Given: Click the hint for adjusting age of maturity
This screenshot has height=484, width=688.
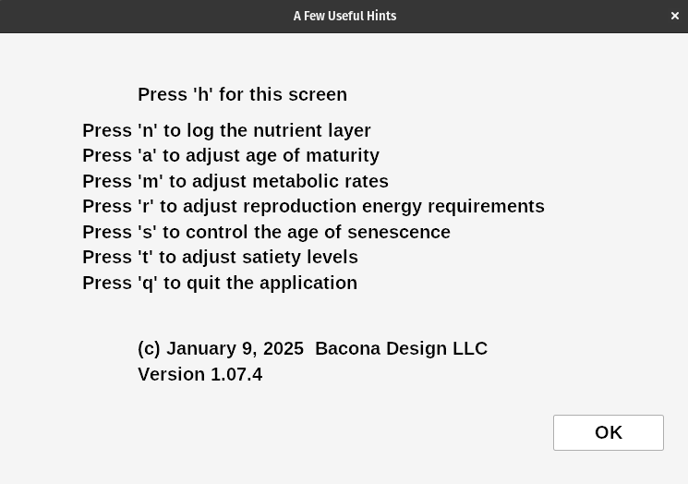Looking at the screenshot, I should click(231, 155).
